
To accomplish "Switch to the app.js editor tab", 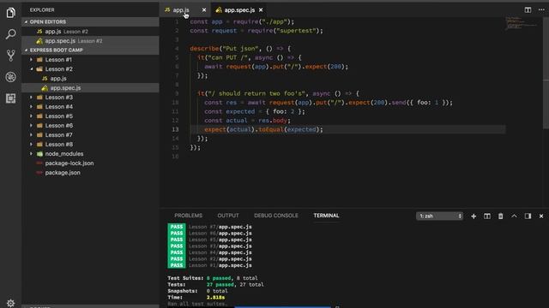I will 181,10.
